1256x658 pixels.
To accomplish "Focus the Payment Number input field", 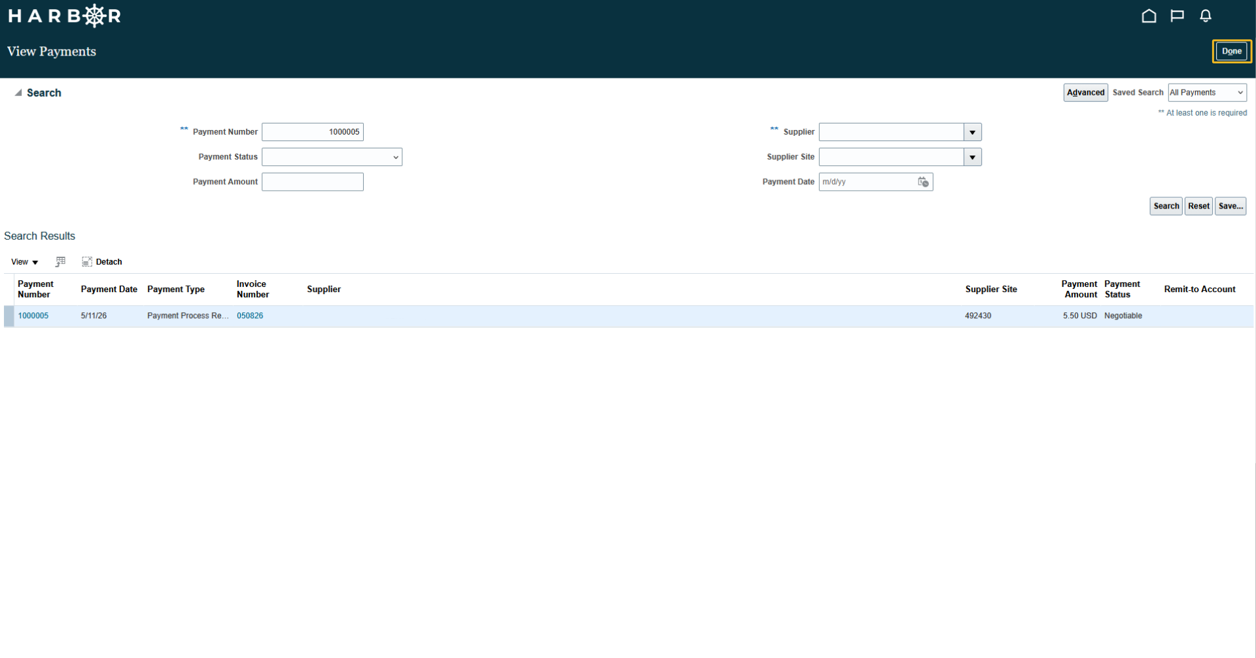I will coord(313,132).
